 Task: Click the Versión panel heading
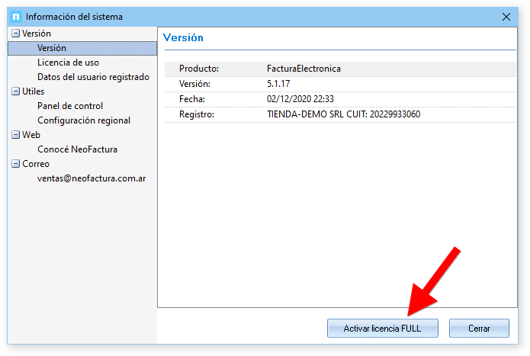[183, 37]
